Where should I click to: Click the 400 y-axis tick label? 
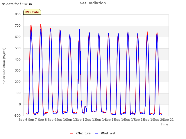(x=18, y=59)
